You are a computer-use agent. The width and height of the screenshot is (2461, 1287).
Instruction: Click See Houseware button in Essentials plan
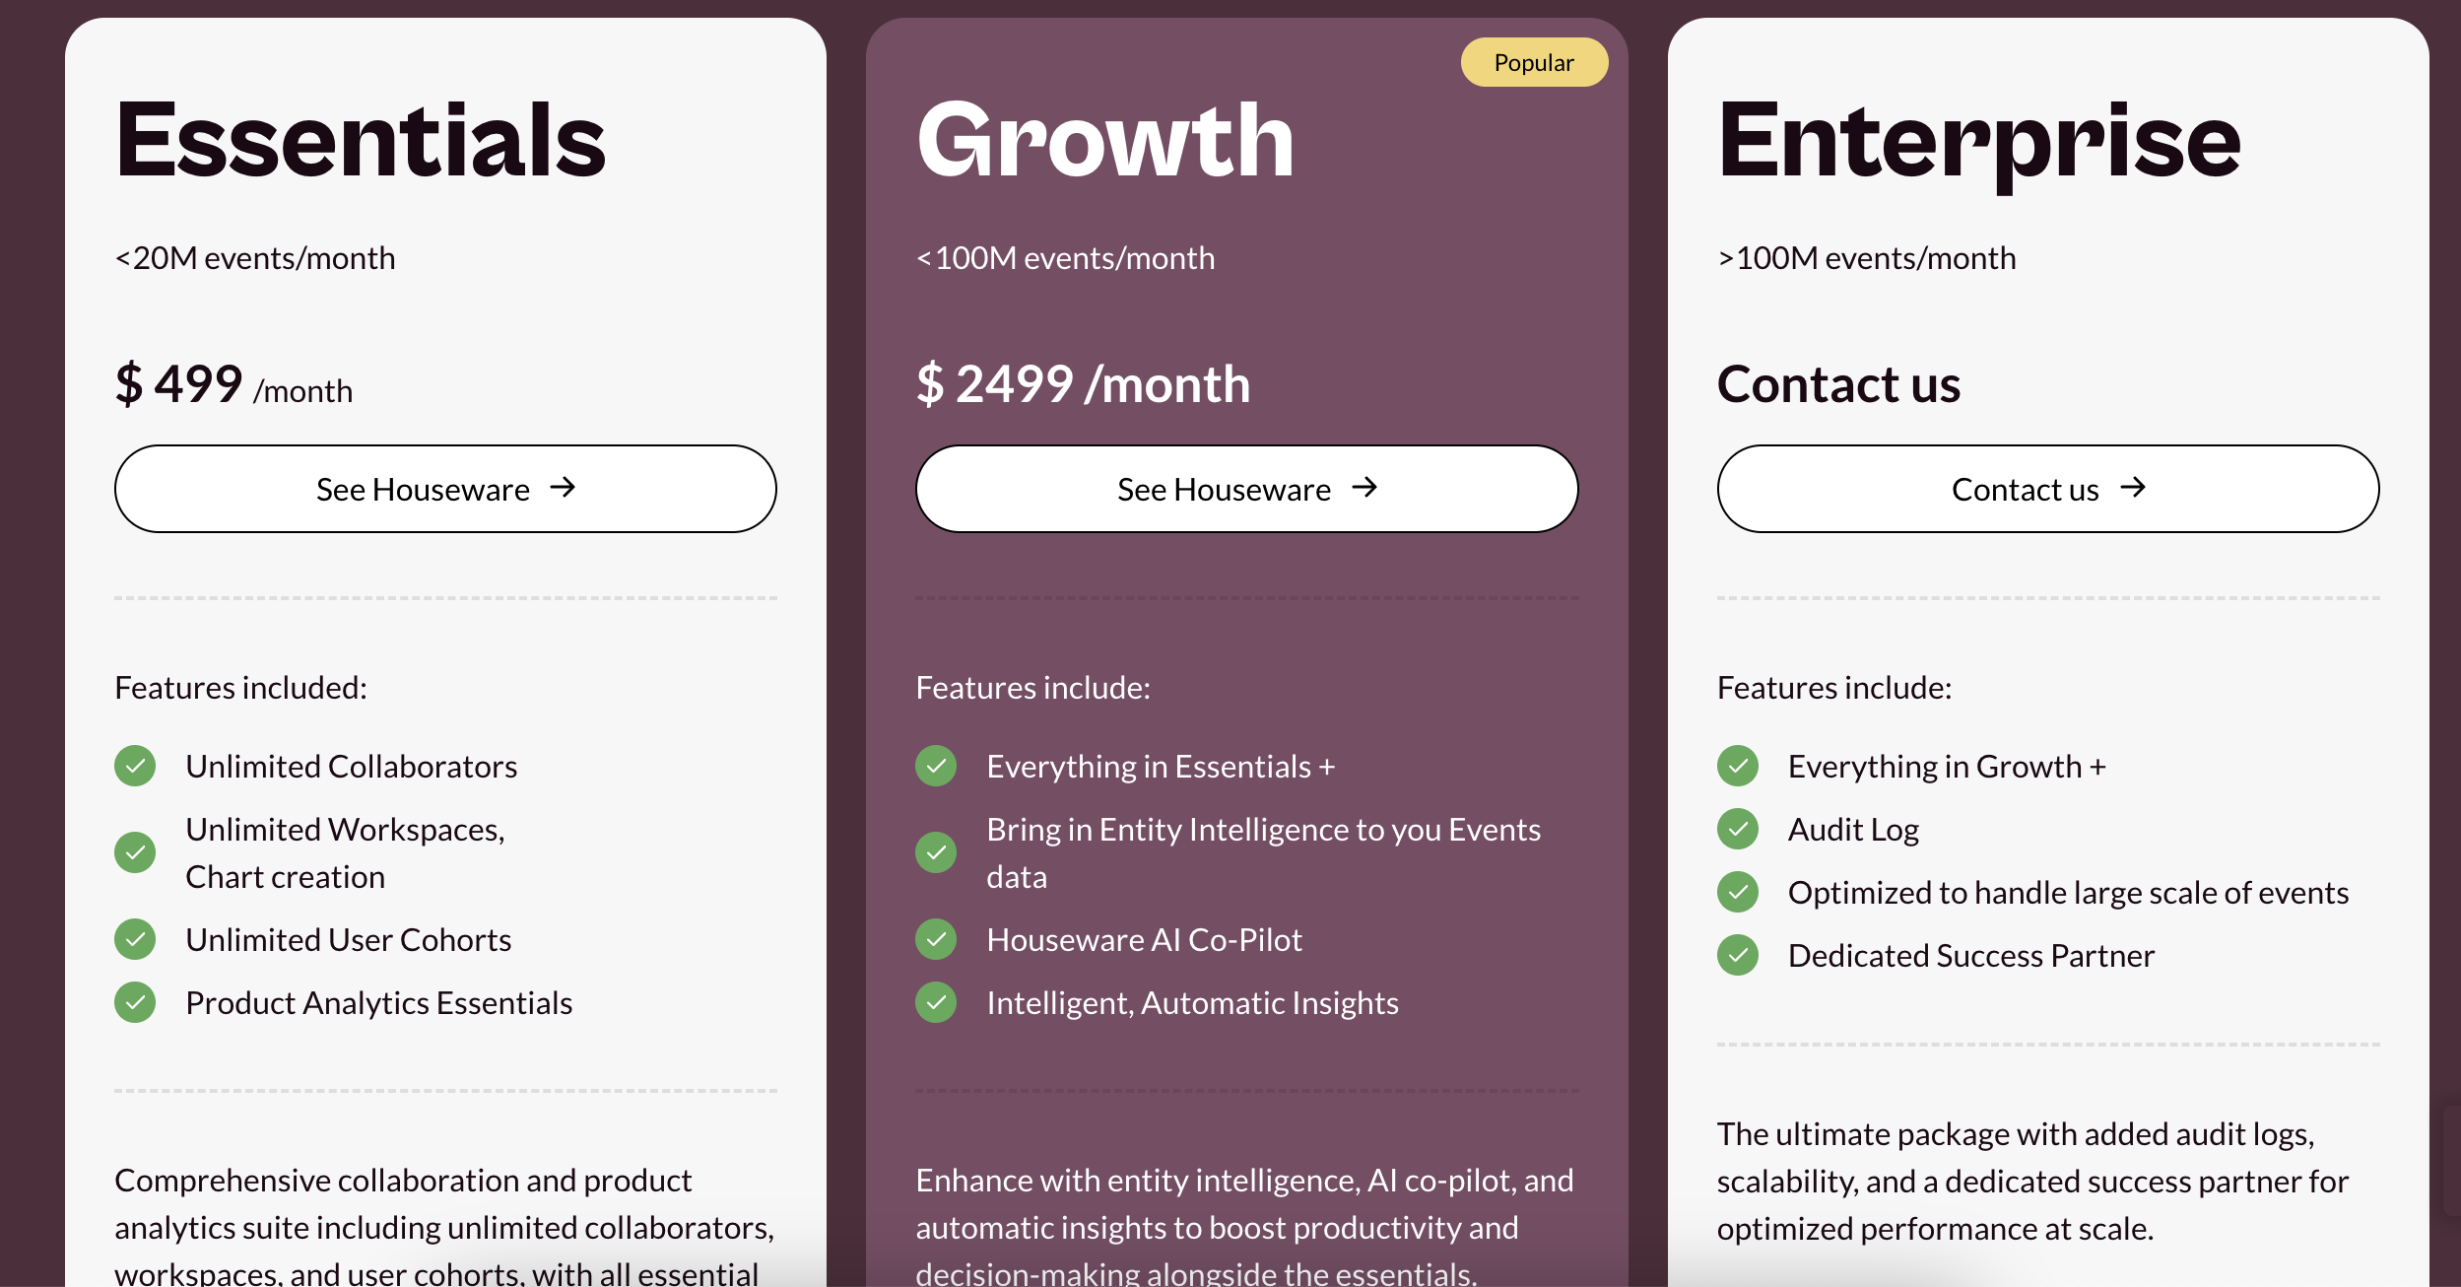click(x=445, y=489)
